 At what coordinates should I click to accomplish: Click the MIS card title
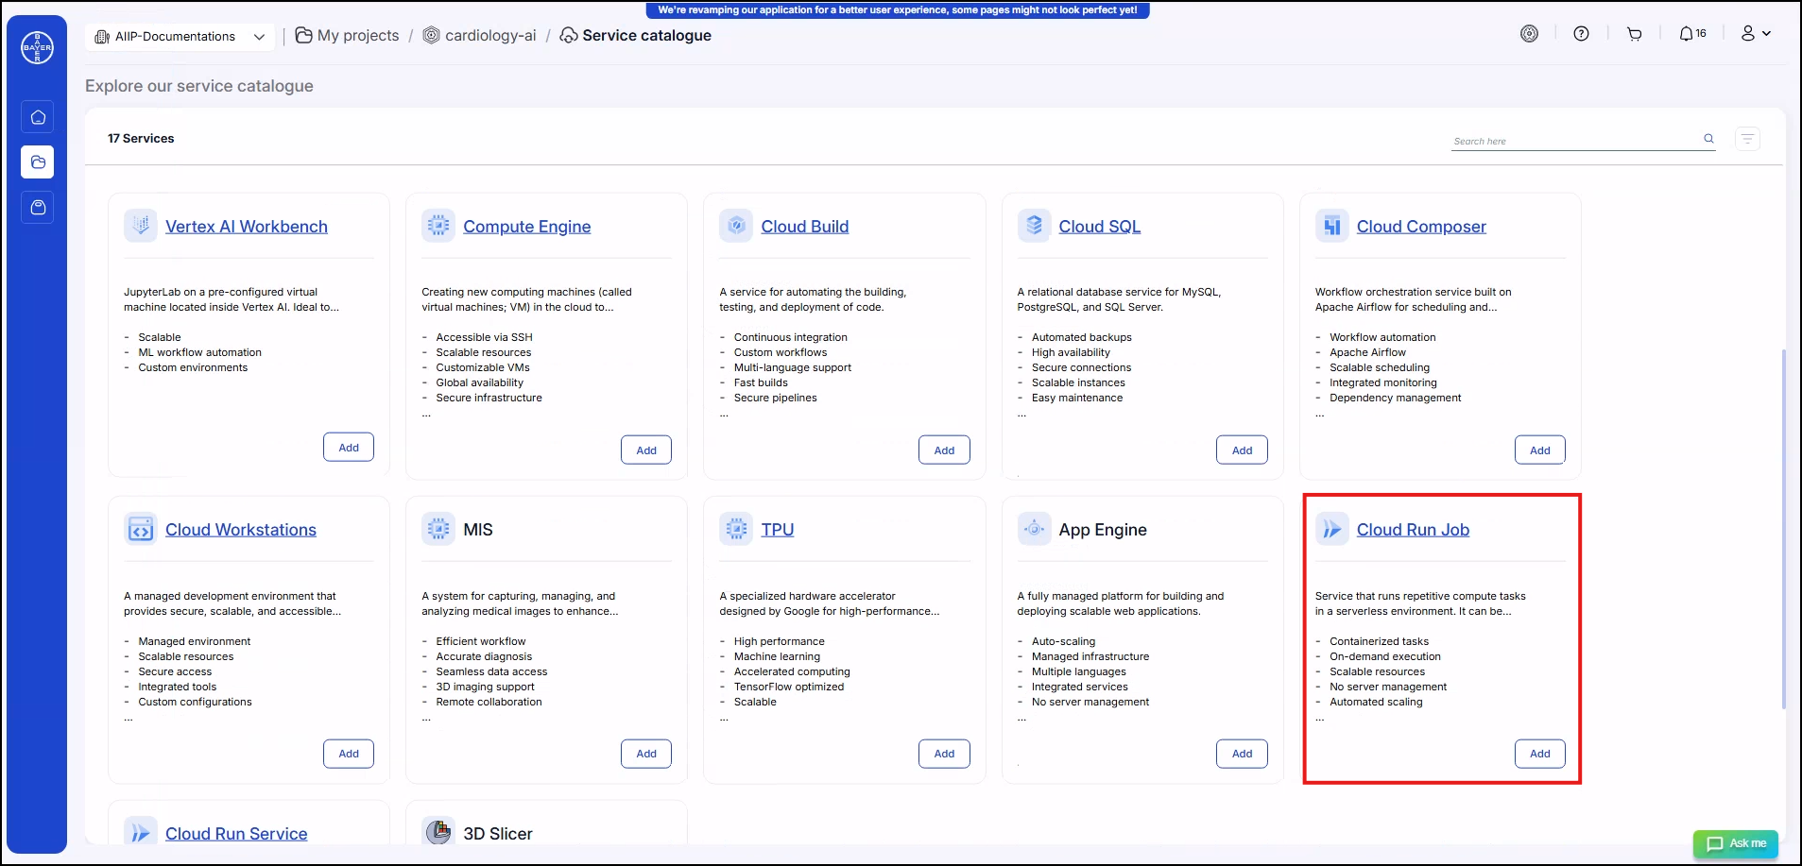tap(478, 530)
